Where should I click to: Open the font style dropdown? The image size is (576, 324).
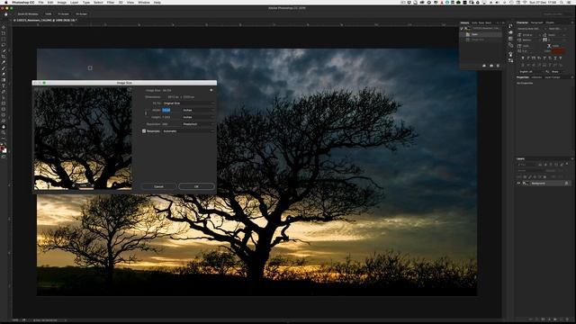pos(558,29)
